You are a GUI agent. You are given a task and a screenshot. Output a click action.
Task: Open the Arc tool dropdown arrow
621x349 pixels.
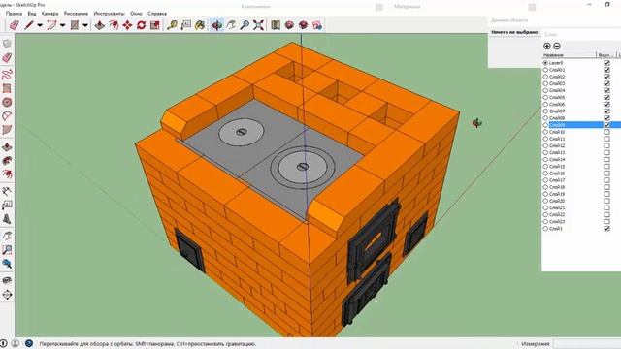click(x=62, y=25)
